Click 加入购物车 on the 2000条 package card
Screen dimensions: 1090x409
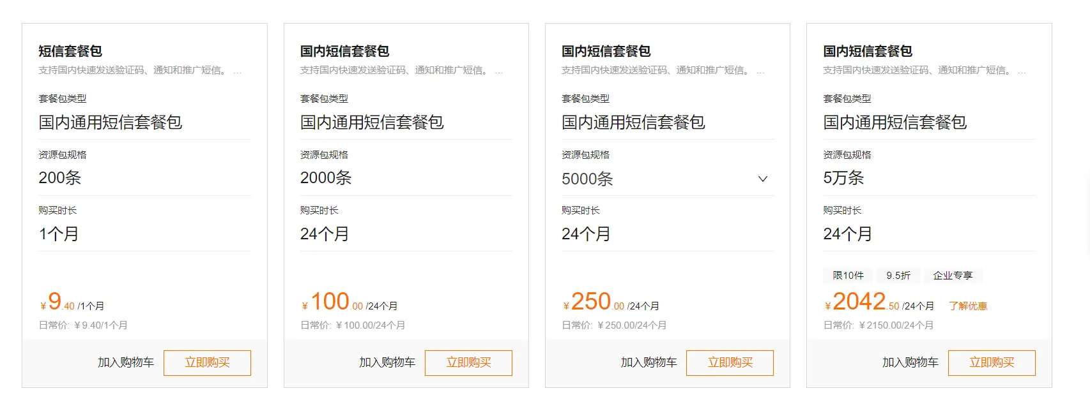tap(387, 362)
